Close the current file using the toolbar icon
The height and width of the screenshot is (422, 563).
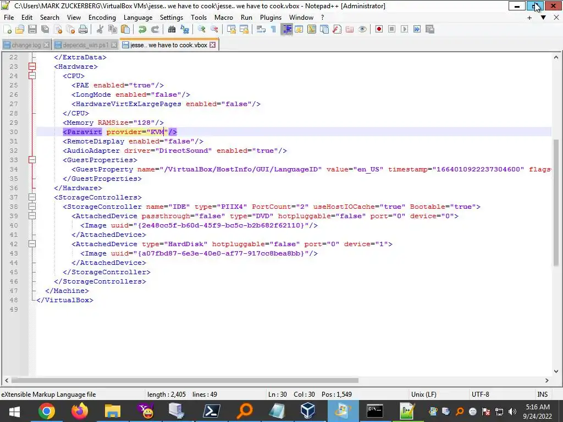tap(58, 30)
